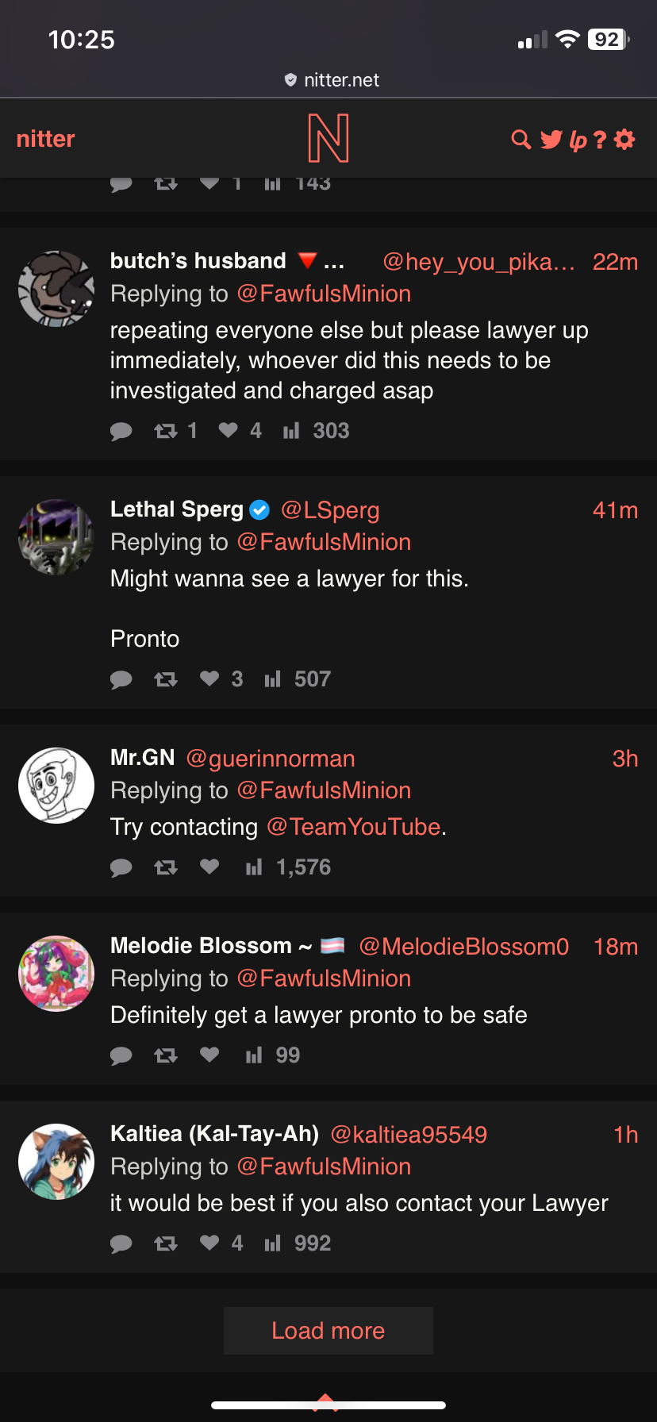Open the settings gear in nitter header
657x1422 pixels.
pyautogui.click(x=625, y=140)
